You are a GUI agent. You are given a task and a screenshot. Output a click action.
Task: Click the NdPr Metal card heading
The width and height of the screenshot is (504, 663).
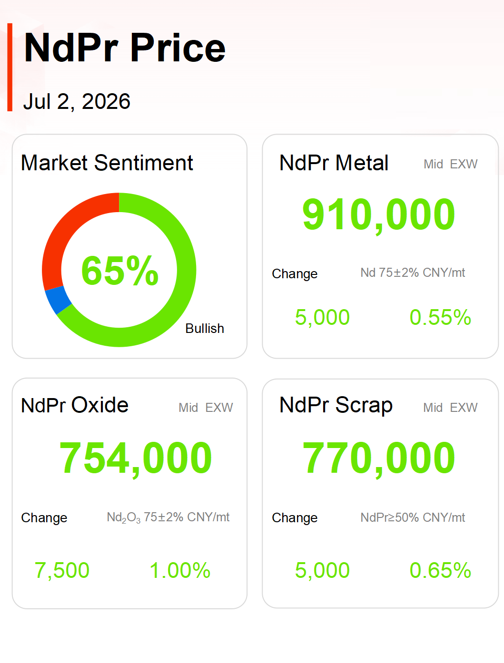coord(334,163)
